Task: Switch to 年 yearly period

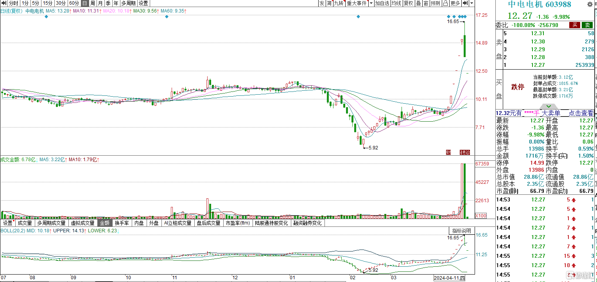Action: pyautogui.click(x=115, y=3)
